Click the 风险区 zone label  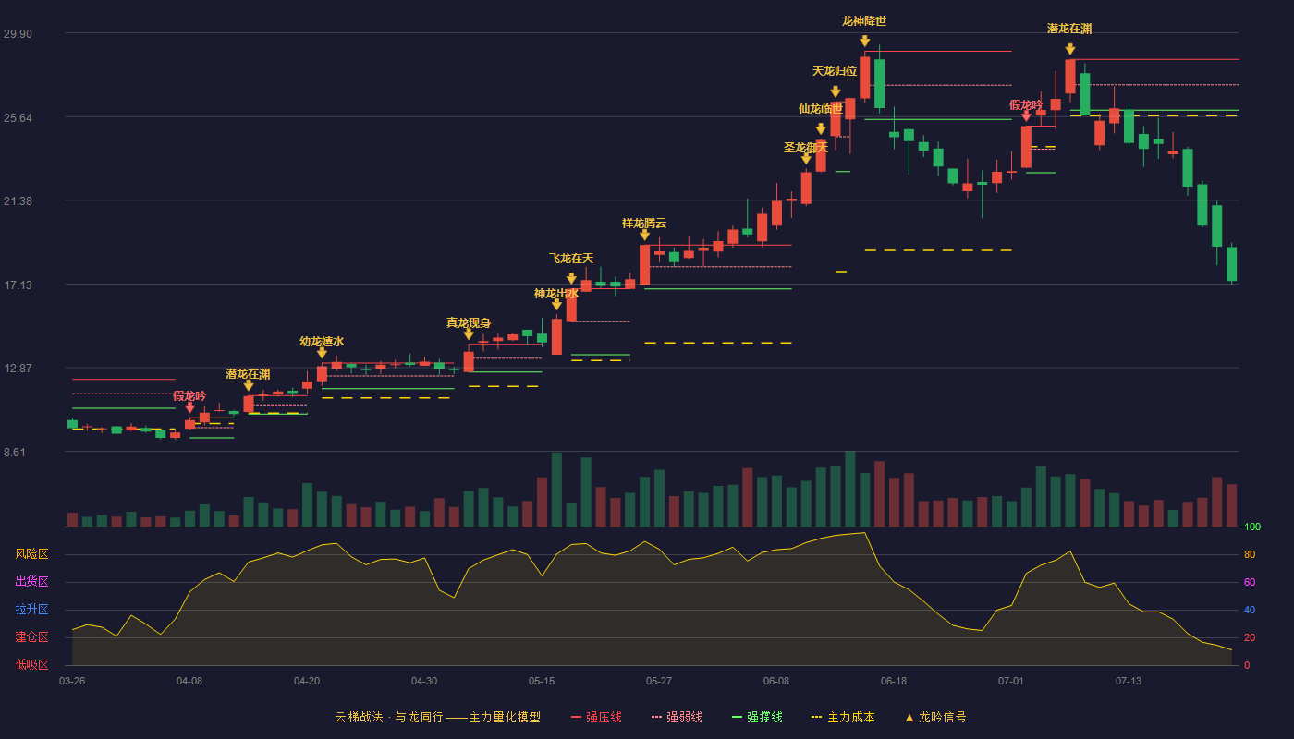click(31, 554)
